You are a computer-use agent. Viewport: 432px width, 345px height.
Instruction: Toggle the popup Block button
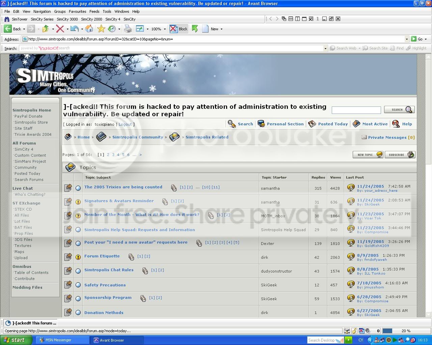[x=179, y=29]
